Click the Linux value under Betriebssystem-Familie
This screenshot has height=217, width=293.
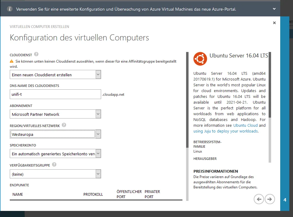coord(198,151)
